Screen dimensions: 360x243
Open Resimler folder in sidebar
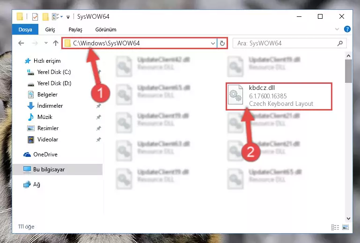pos(43,128)
